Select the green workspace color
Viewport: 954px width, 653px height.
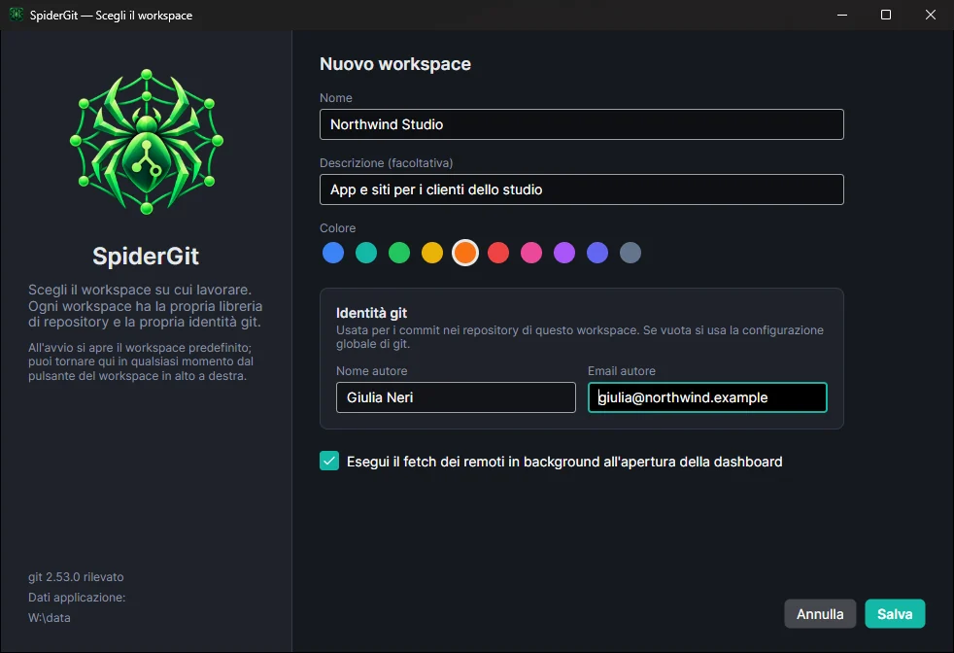(399, 253)
